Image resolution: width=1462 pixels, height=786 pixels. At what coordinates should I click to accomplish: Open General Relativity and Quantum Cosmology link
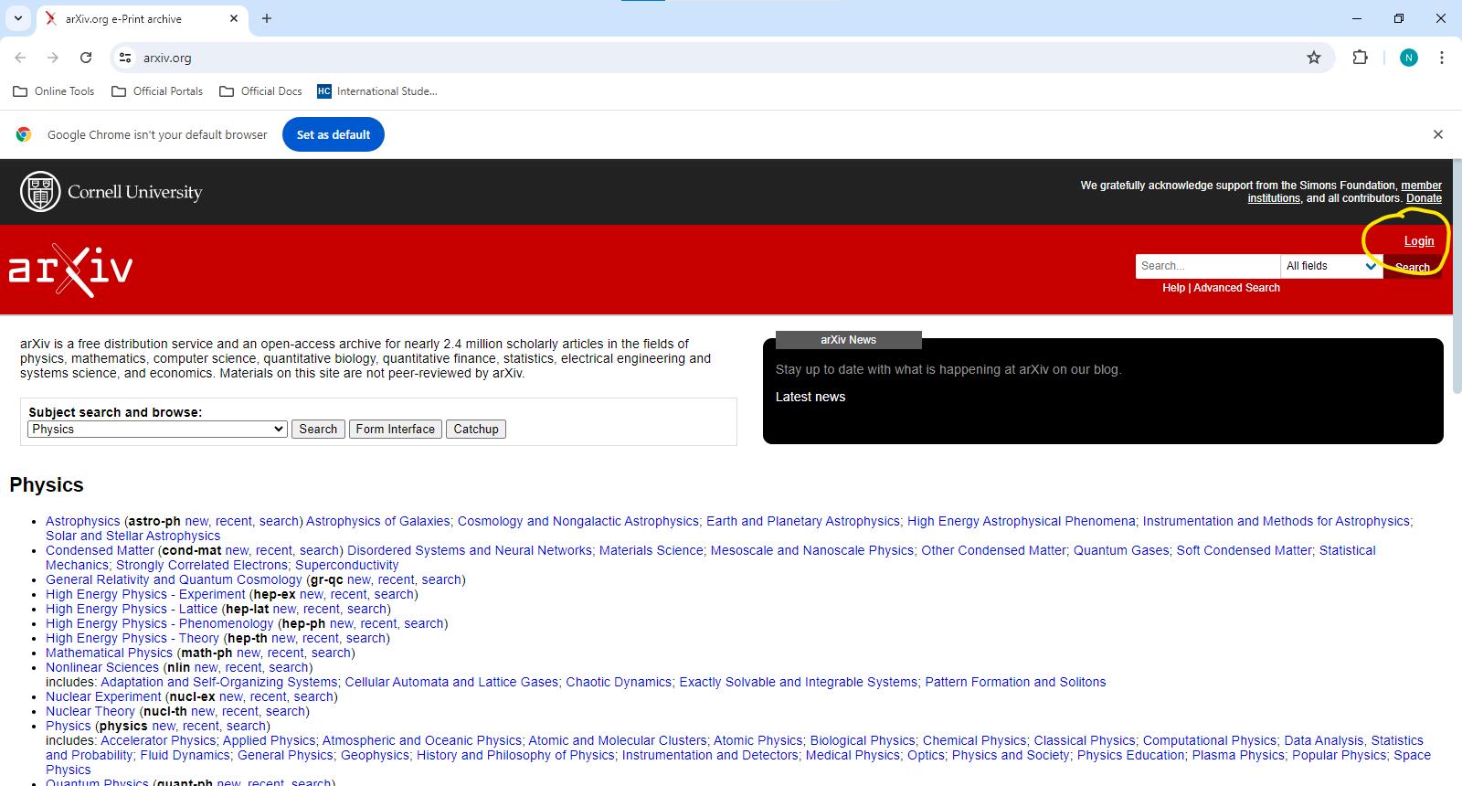click(x=174, y=579)
